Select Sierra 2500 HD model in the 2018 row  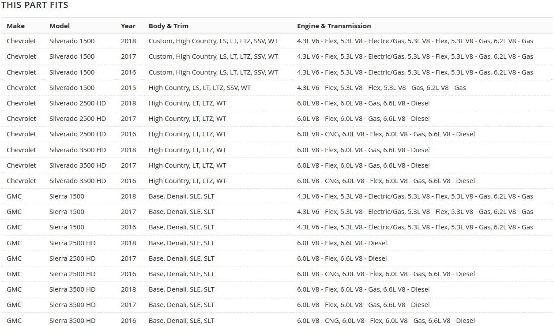pyautogui.click(x=72, y=243)
